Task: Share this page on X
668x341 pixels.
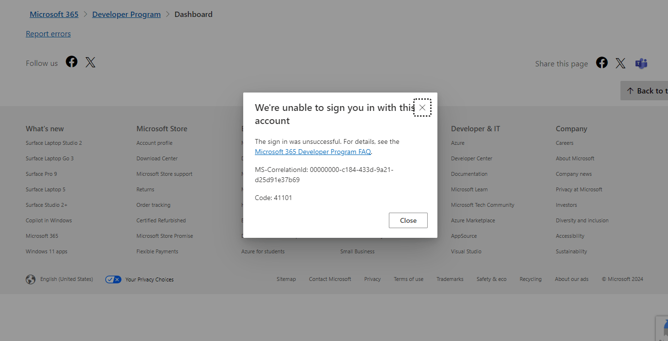Action: [x=621, y=63]
